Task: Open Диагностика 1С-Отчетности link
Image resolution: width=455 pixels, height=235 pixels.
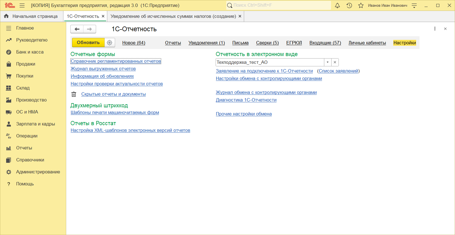Action: (246, 100)
